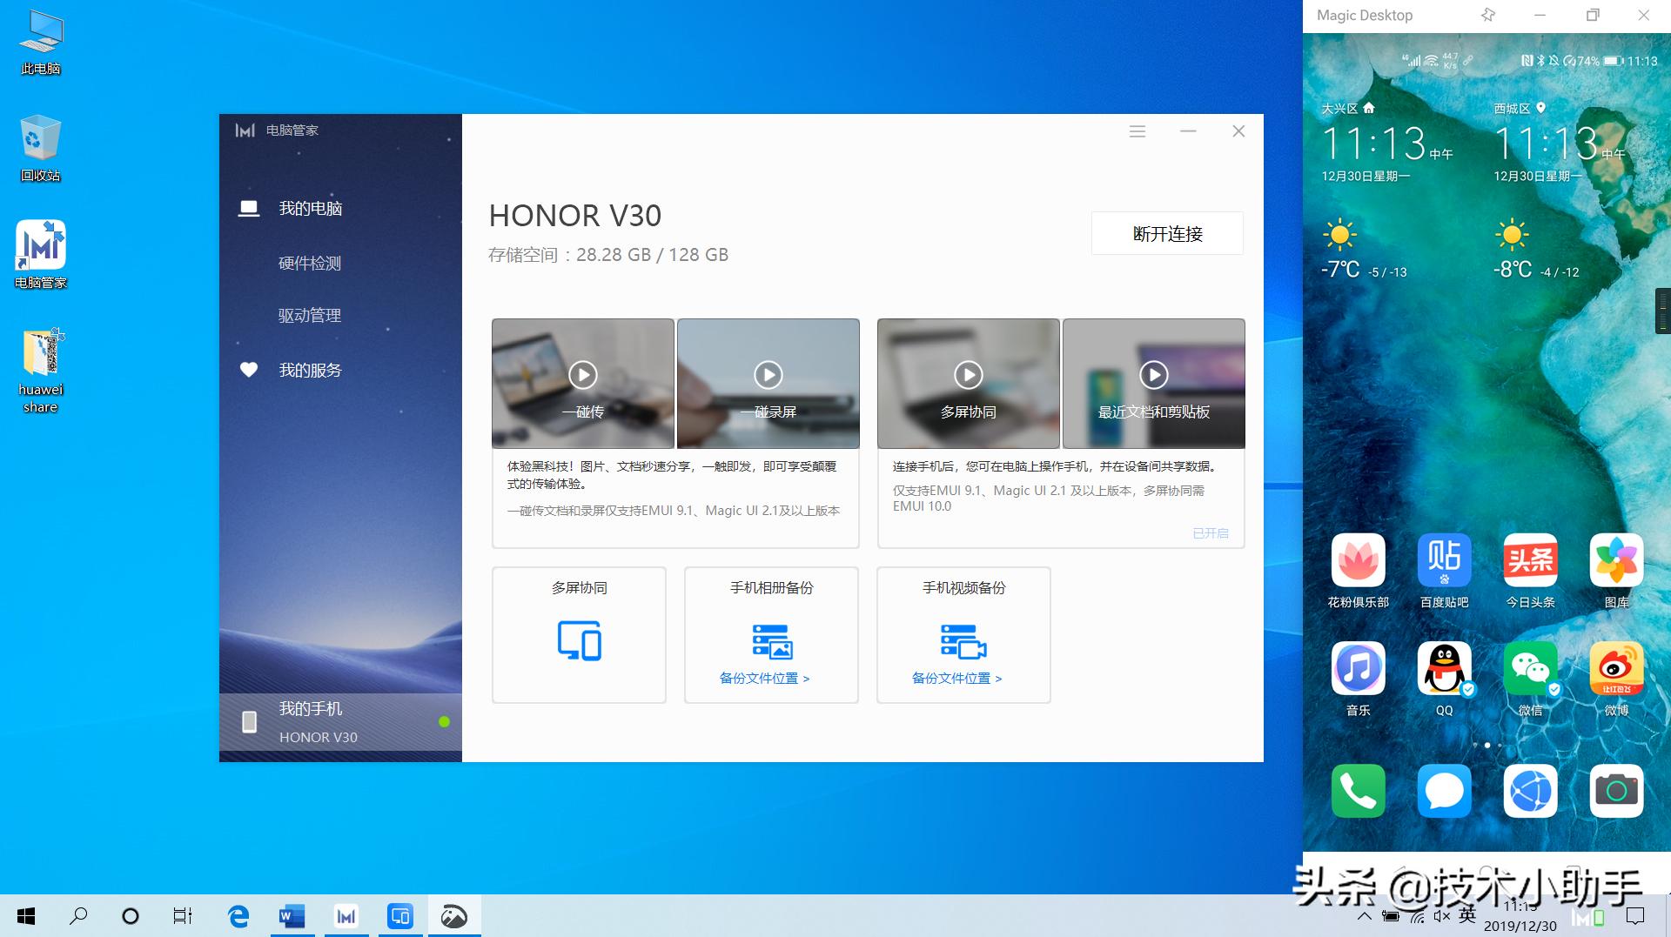
Task: Open the camera app in phone dock
Action: [1616, 791]
